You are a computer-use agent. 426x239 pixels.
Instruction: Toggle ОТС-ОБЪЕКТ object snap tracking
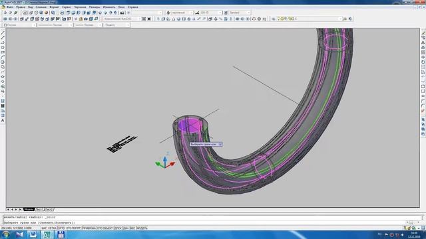click(x=105, y=228)
